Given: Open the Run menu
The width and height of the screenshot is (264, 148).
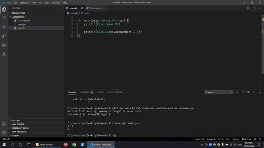Looking at the screenshot, I should pyautogui.click(x=47, y=3).
